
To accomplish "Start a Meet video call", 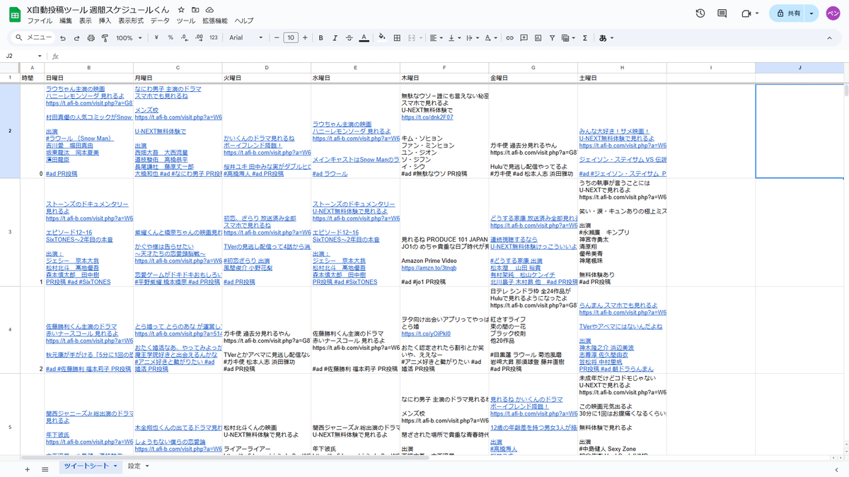I will (746, 13).
